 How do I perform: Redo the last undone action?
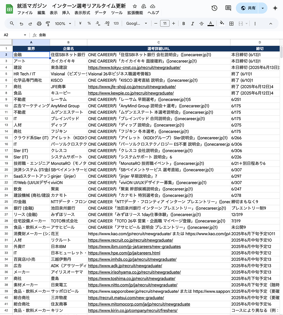coord(30,24)
